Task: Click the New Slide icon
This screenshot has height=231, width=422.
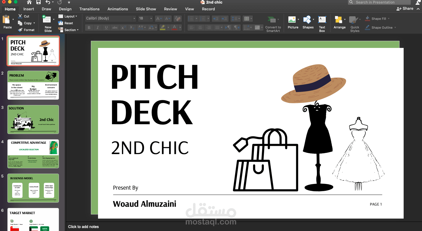Action: (x=46, y=19)
